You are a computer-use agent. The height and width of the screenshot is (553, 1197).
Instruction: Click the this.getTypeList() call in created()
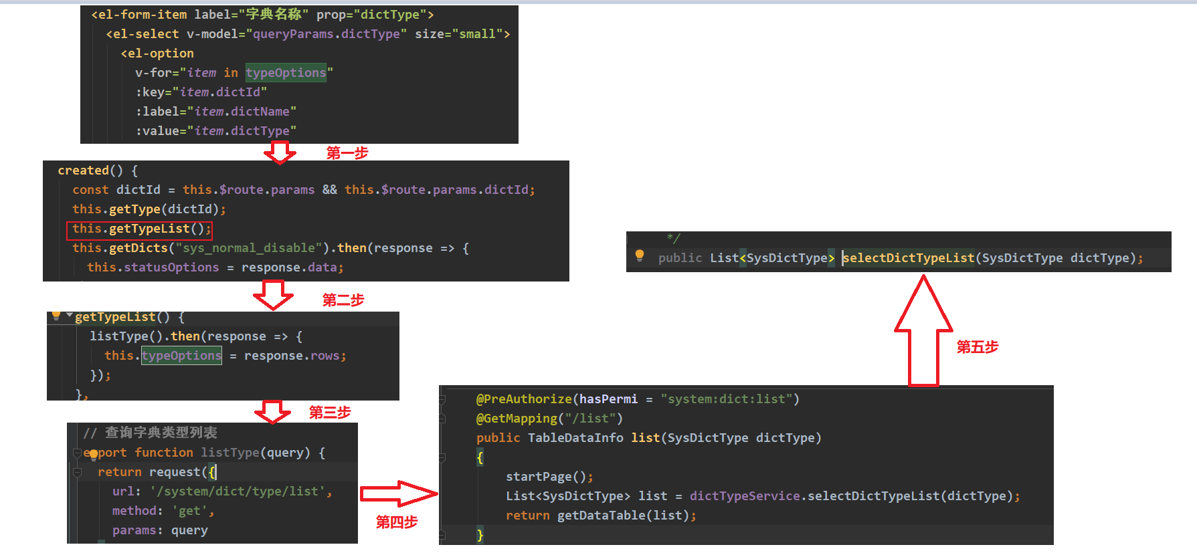[x=141, y=229]
